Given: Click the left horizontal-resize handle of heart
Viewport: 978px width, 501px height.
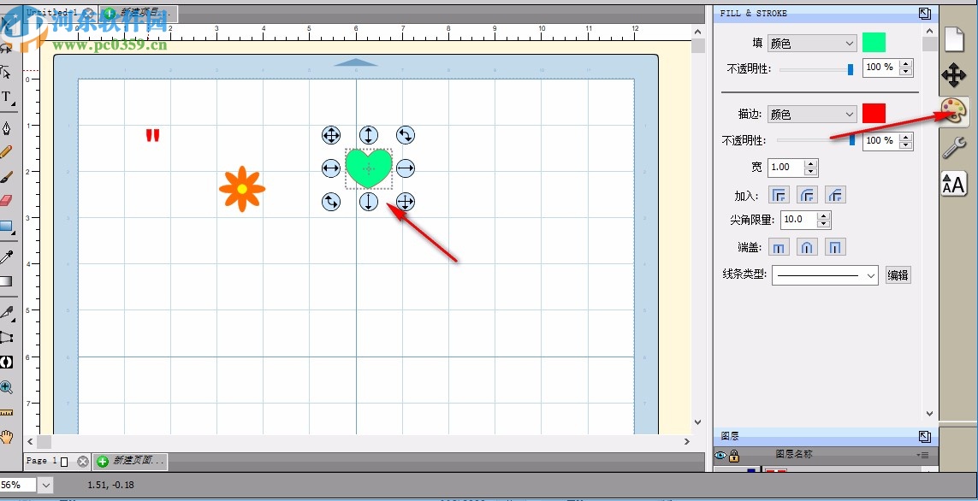Looking at the screenshot, I should pyautogui.click(x=331, y=168).
